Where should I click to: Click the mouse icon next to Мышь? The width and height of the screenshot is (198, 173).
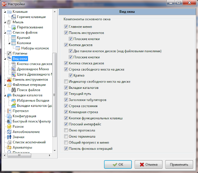[x=9, y=22]
